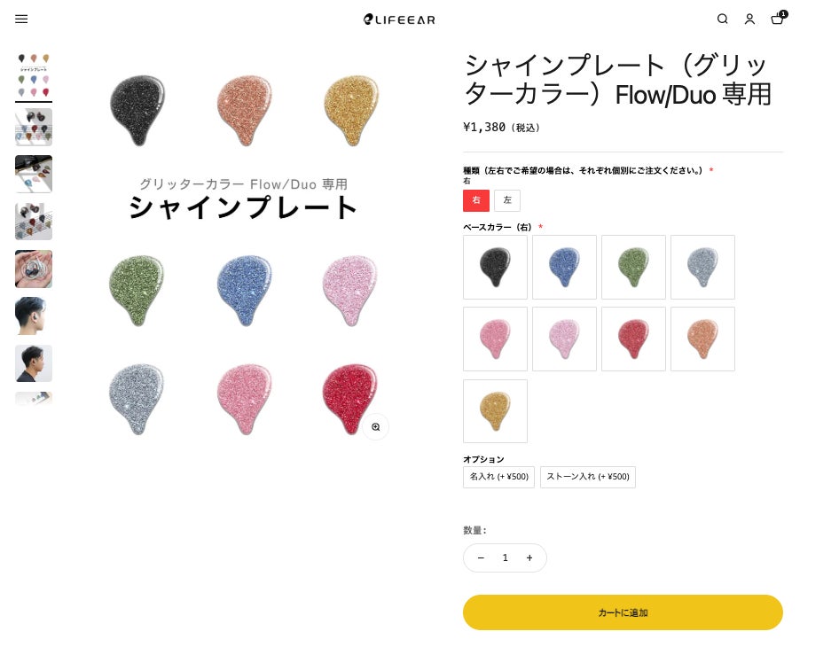Increase quantity with plus button
Viewport: 839px width, 647px height.
coord(529,557)
